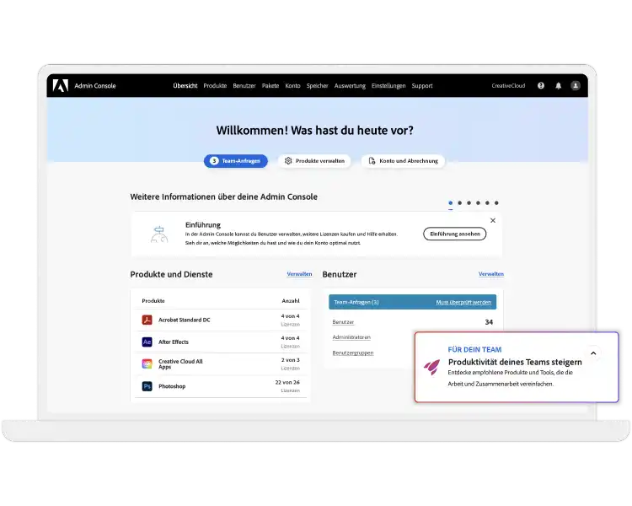Go to the Pakete tab
Screen dimensions: 632x506
[x=270, y=85]
